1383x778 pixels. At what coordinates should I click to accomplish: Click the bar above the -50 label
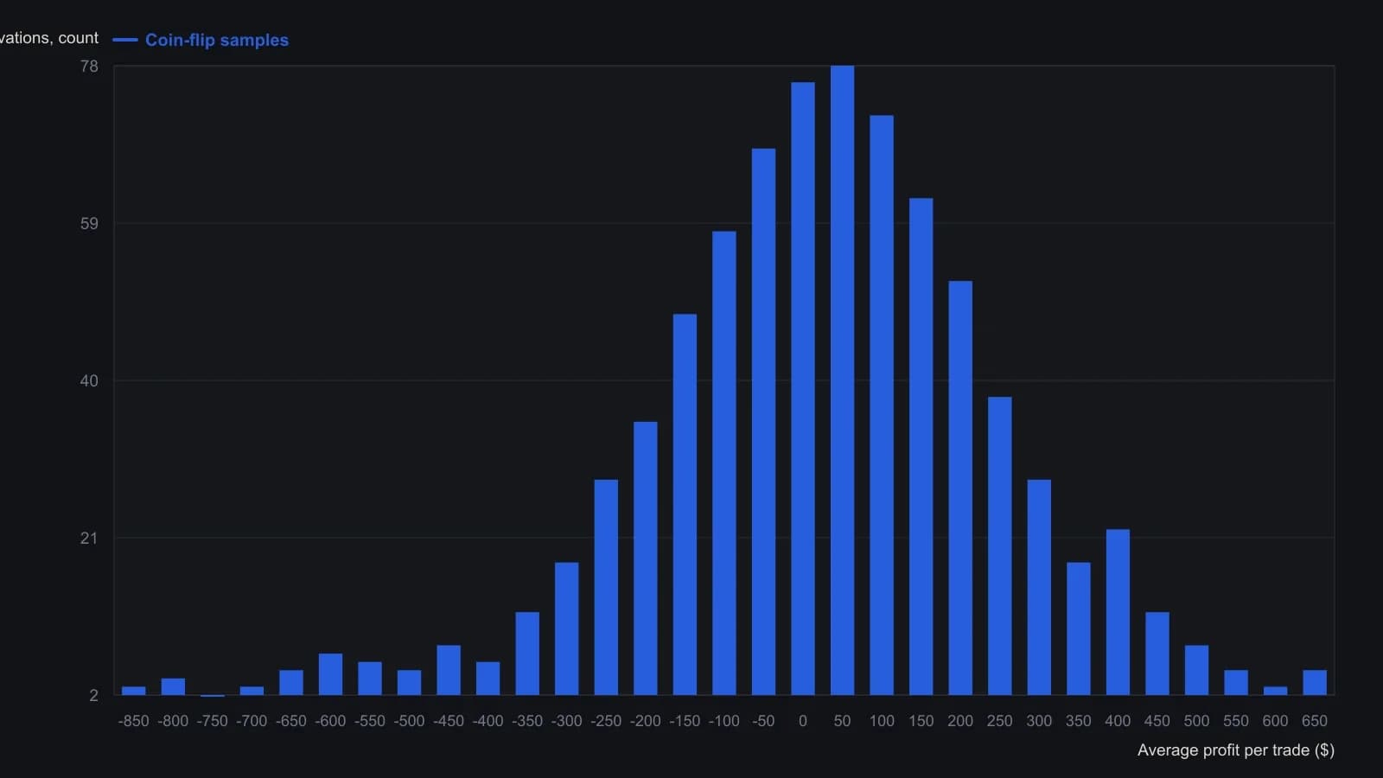(763, 422)
